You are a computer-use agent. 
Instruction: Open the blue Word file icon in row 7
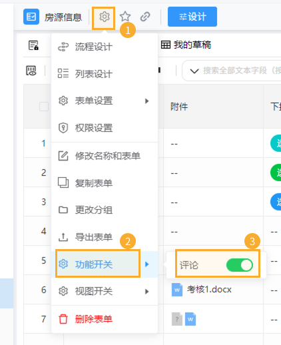(x=190, y=319)
